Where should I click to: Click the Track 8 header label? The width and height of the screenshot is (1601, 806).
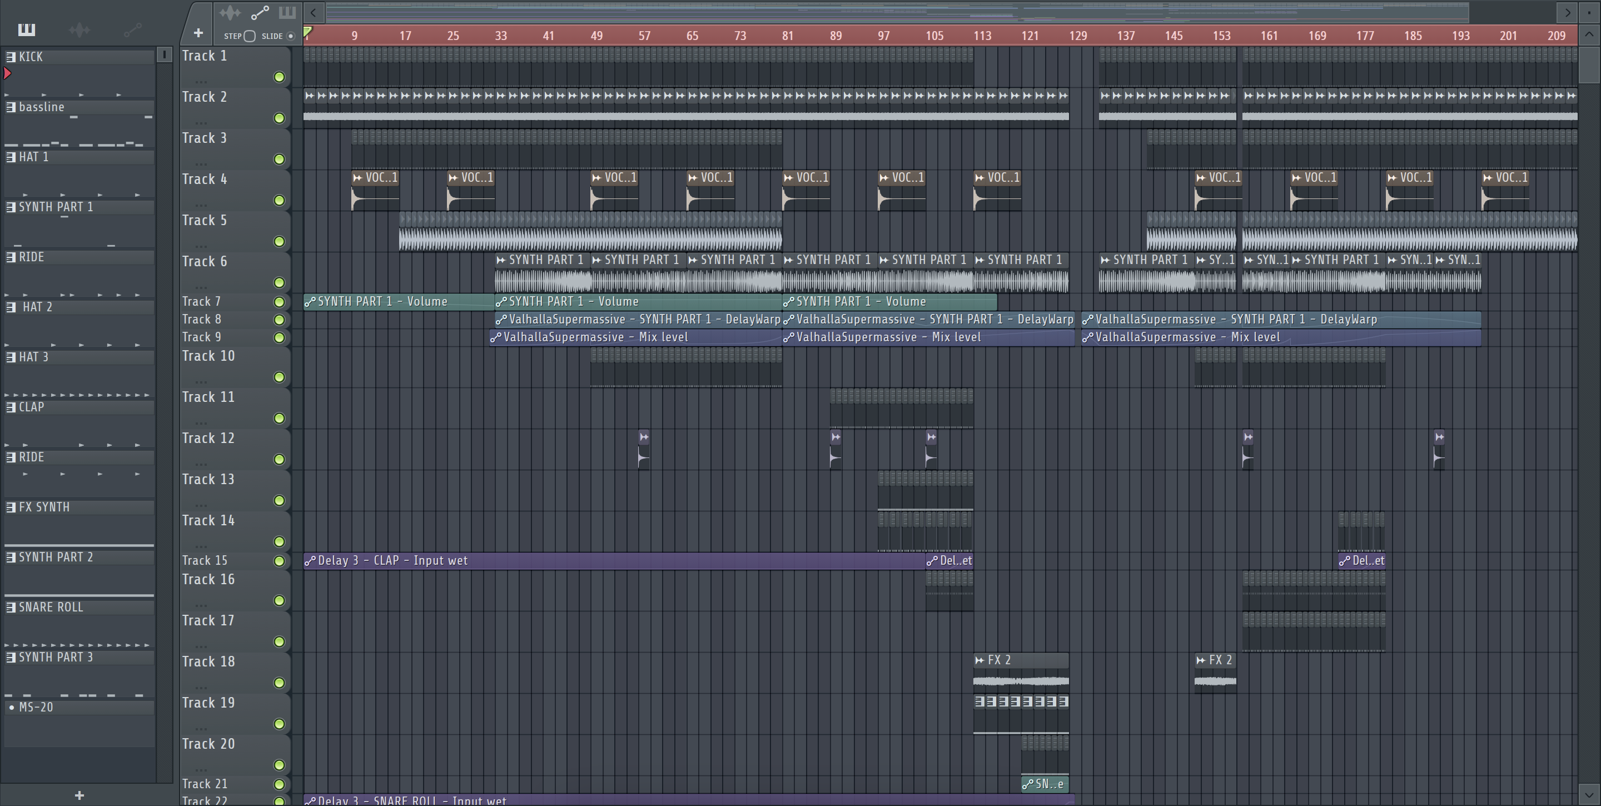(x=201, y=320)
